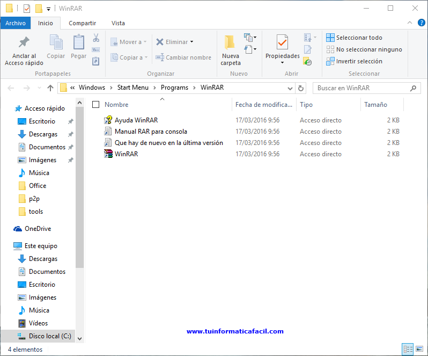This screenshot has height=356, width=428.
Task: Open Copiar a dropdown
Action: coord(129,57)
